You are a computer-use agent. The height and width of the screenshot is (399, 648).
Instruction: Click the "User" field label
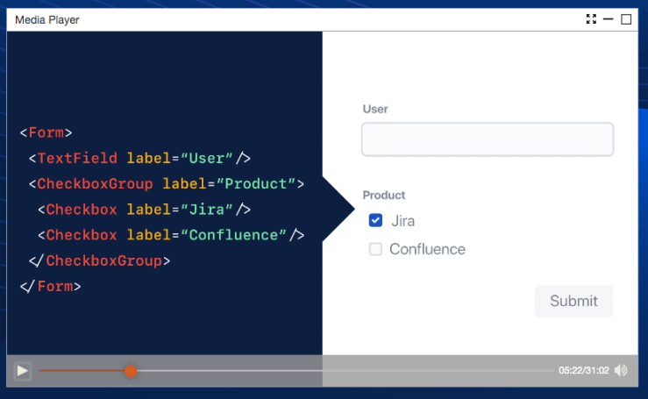(375, 109)
